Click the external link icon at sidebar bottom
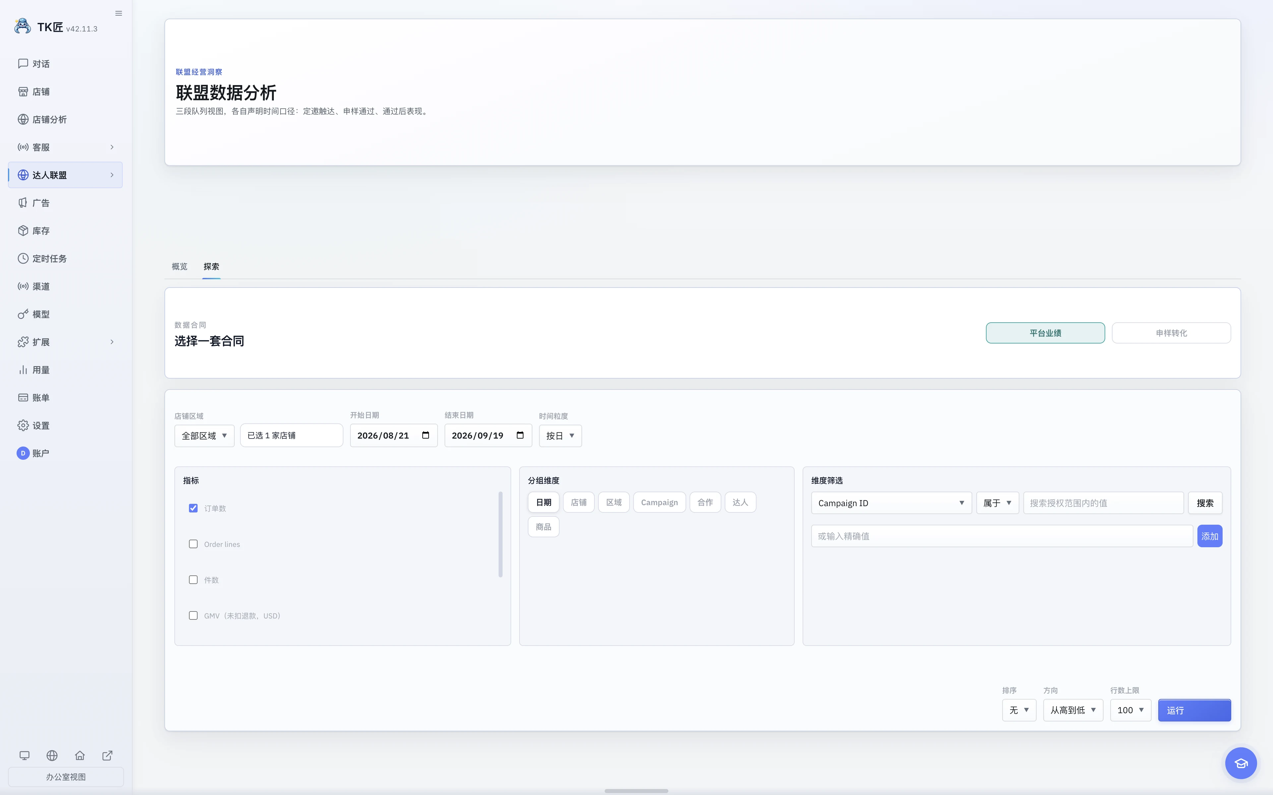The width and height of the screenshot is (1273, 795). [x=107, y=756]
